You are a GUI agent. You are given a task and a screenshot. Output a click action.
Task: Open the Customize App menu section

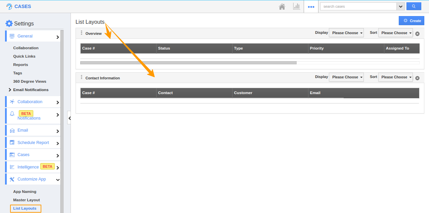pos(33,179)
